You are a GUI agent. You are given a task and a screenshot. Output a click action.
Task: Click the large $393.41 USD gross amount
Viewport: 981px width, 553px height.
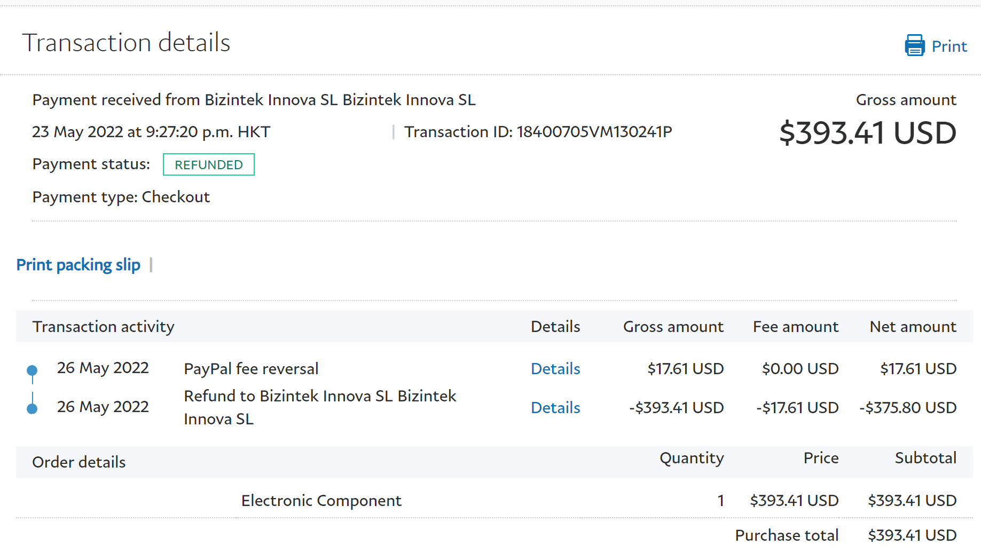(867, 133)
